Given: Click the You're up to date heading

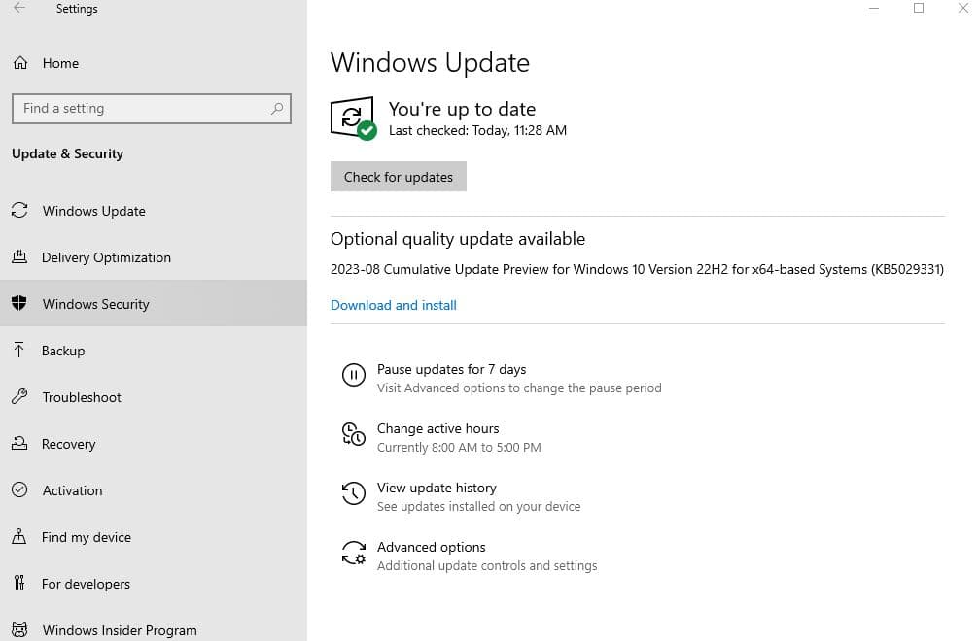Looking at the screenshot, I should tap(462, 109).
